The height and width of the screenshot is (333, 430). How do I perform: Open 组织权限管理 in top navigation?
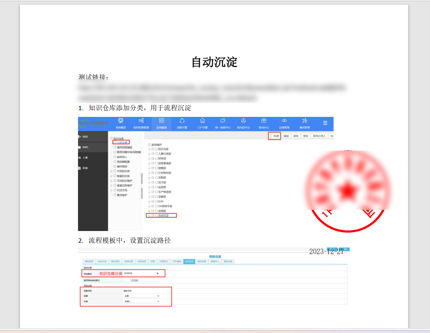(x=141, y=121)
